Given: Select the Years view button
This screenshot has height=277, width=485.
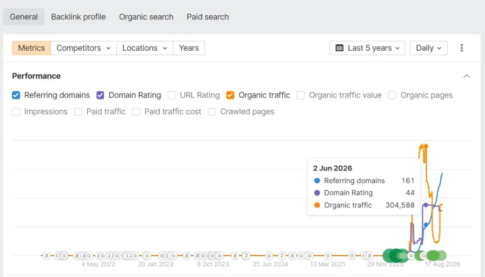Looking at the screenshot, I should click(x=189, y=48).
